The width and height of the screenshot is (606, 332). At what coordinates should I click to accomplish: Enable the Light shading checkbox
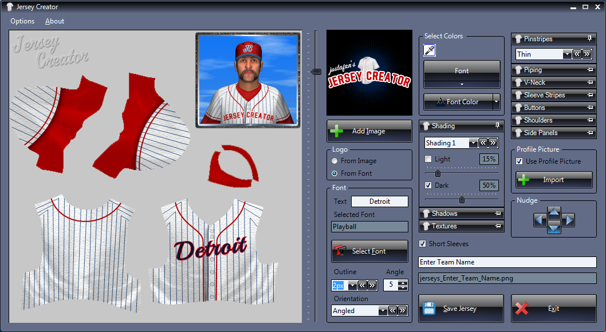tap(428, 159)
